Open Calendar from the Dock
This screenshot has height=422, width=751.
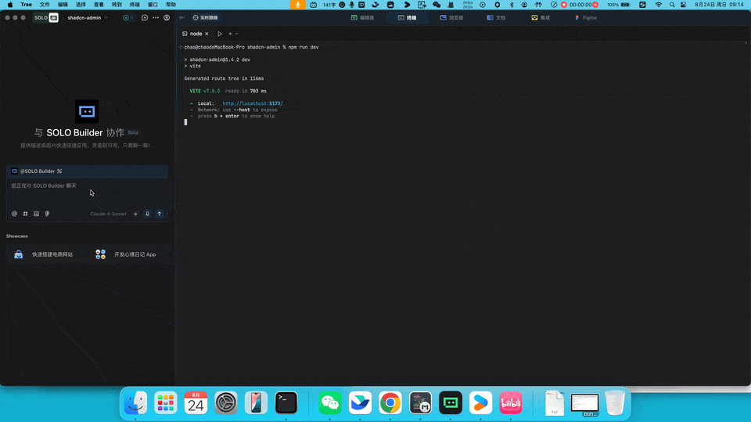click(196, 402)
